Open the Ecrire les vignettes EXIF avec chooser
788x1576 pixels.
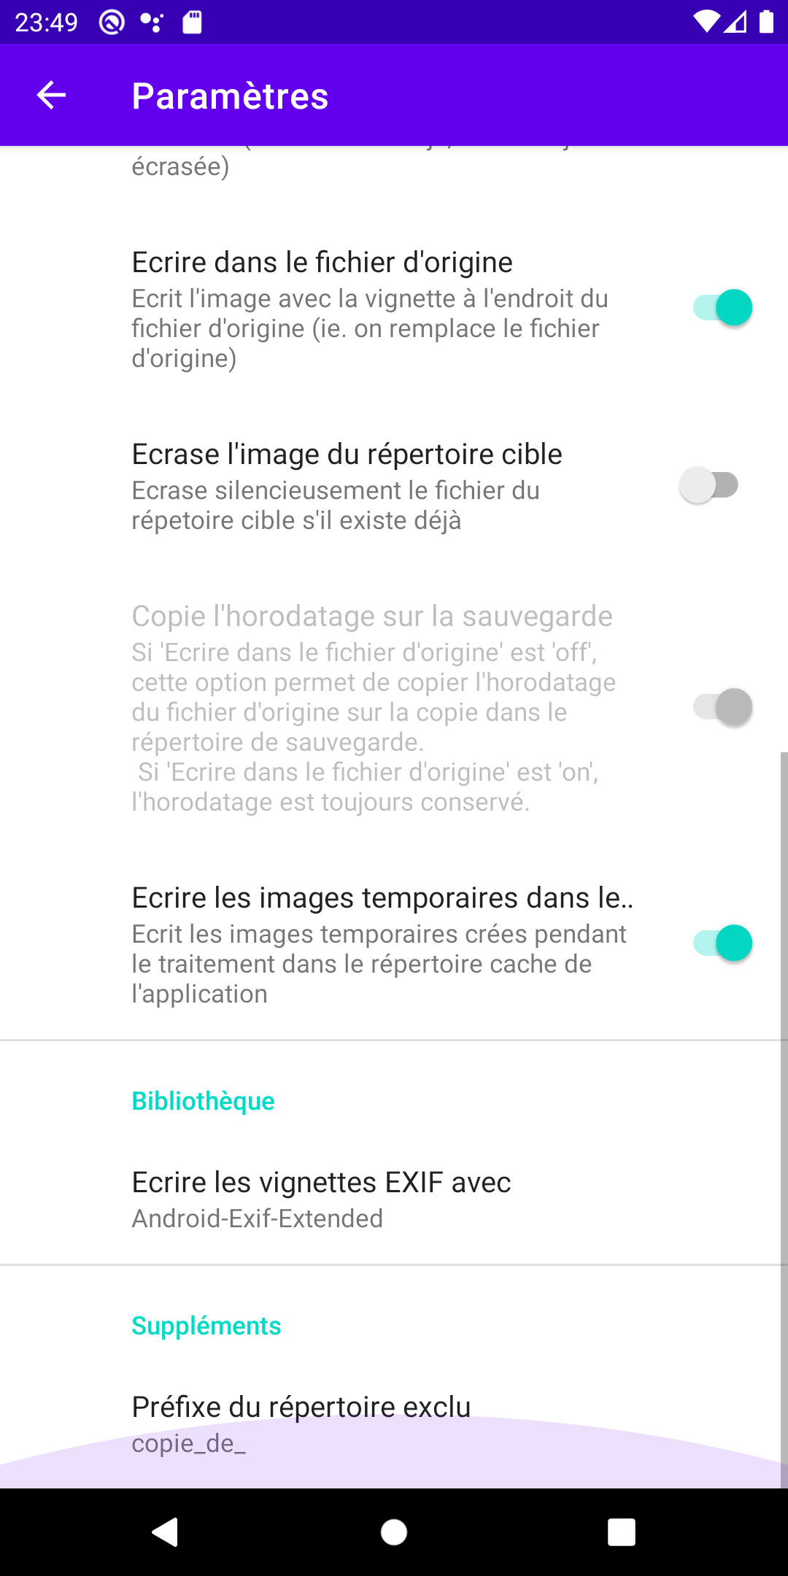pyautogui.click(x=321, y=1199)
